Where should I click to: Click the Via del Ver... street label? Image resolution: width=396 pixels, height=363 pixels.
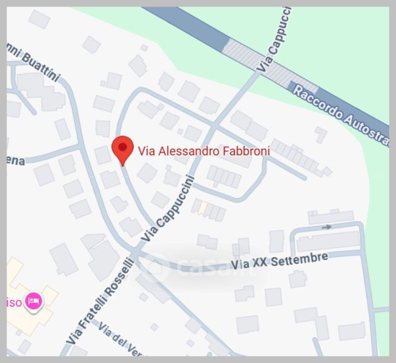119,339
